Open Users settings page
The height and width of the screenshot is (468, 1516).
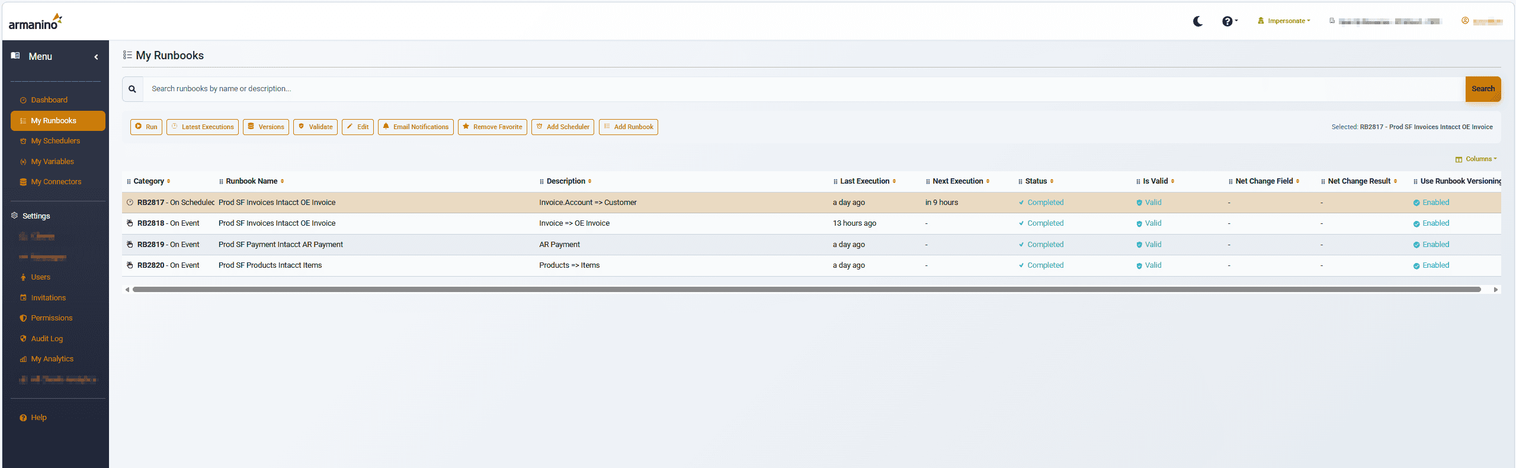tap(40, 277)
